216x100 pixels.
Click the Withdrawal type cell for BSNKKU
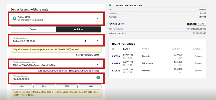[148, 63]
